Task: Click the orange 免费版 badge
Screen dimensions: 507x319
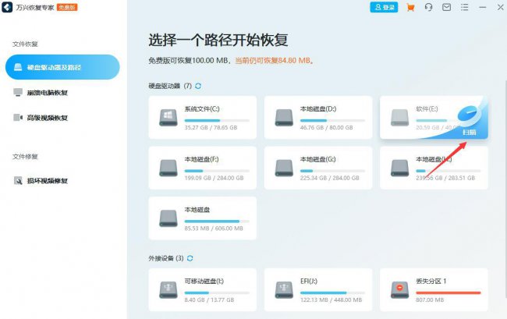Action: [x=67, y=7]
